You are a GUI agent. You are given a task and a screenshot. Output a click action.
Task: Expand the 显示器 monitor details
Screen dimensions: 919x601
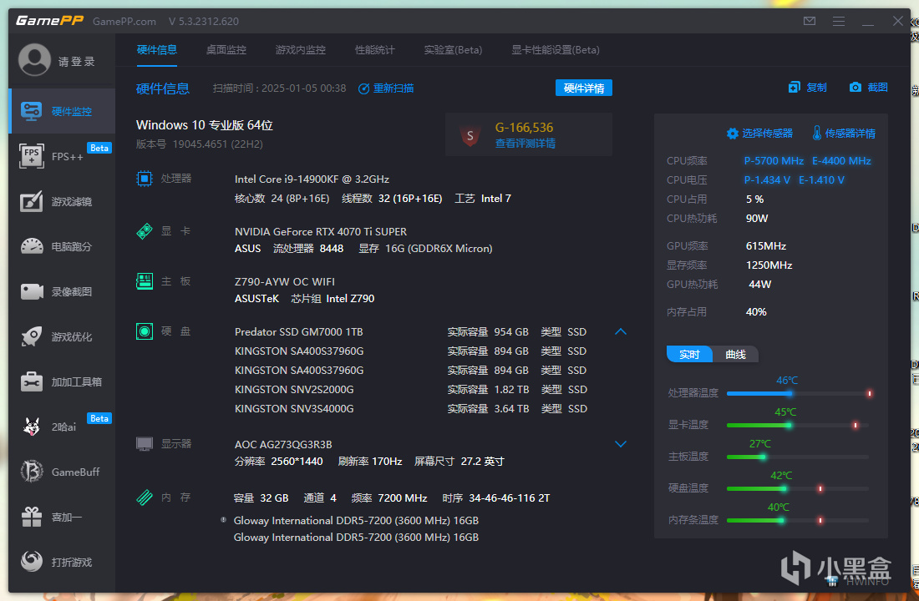click(x=621, y=444)
